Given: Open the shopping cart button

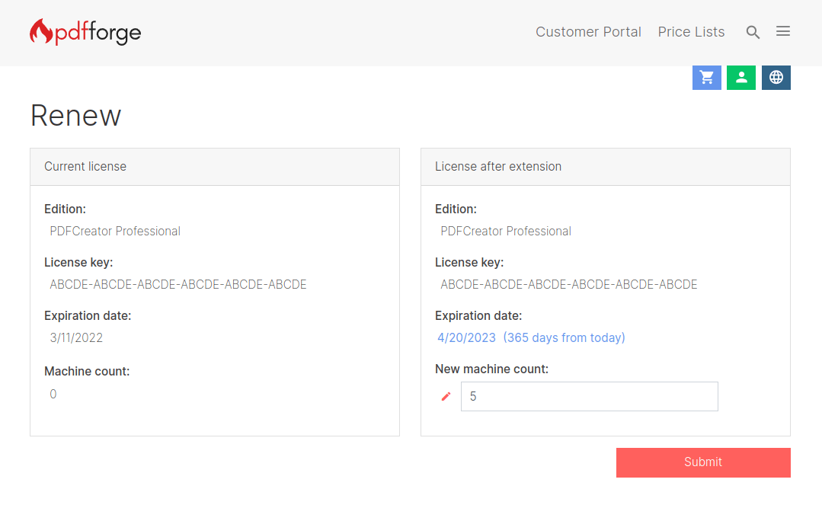Looking at the screenshot, I should pos(707,78).
